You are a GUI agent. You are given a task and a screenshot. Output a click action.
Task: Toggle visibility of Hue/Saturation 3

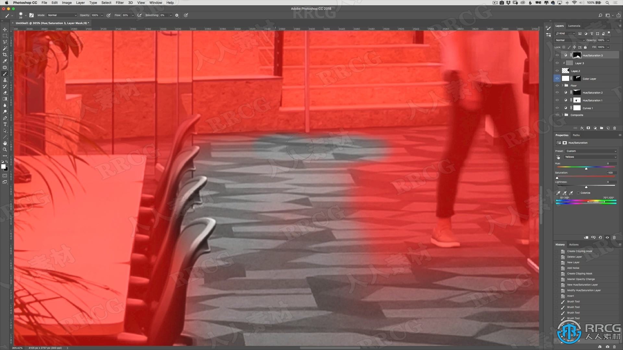click(x=557, y=55)
